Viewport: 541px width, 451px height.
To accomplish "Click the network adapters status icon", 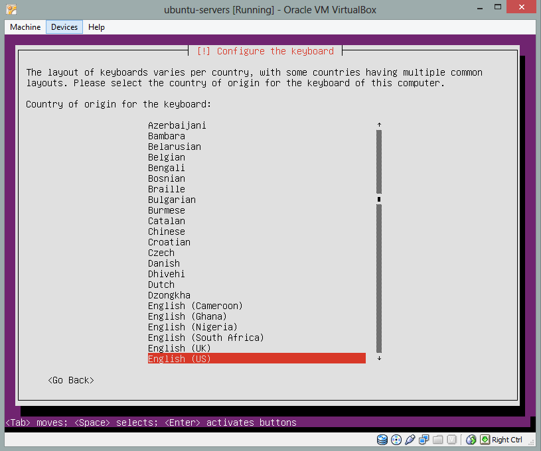I will tap(424, 440).
